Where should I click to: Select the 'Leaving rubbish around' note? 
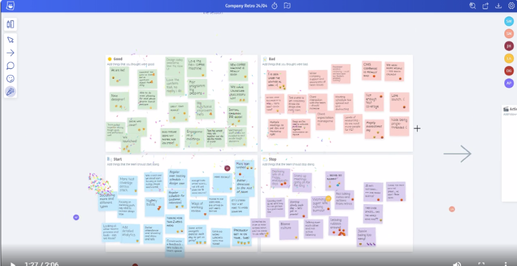coord(338,226)
